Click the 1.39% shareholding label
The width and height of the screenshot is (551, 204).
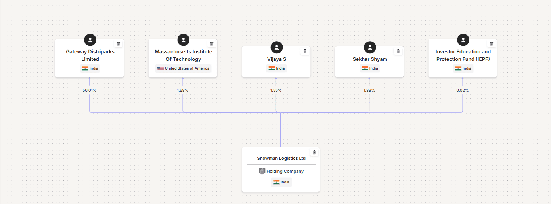click(x=369, y=91)
